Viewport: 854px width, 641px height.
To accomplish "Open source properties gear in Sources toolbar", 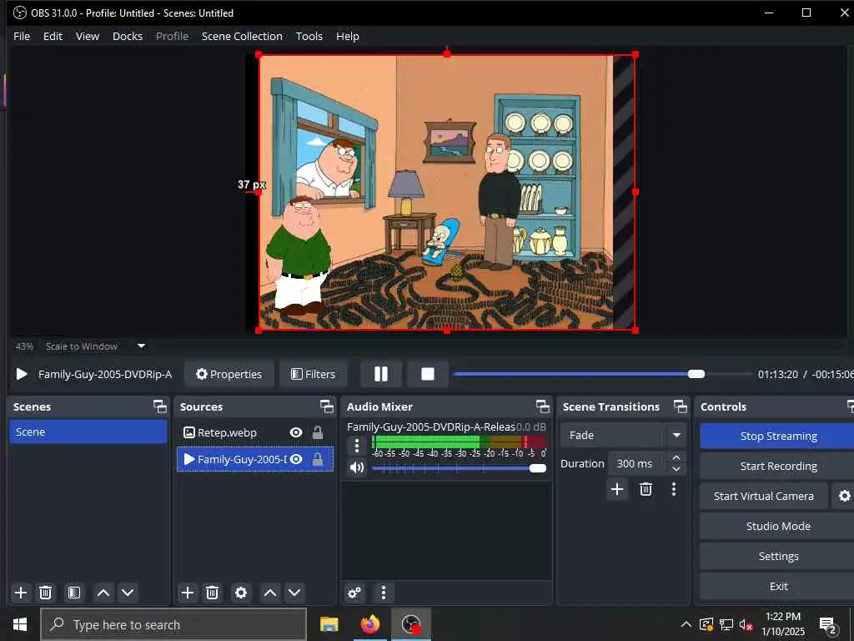I will 241,593.
